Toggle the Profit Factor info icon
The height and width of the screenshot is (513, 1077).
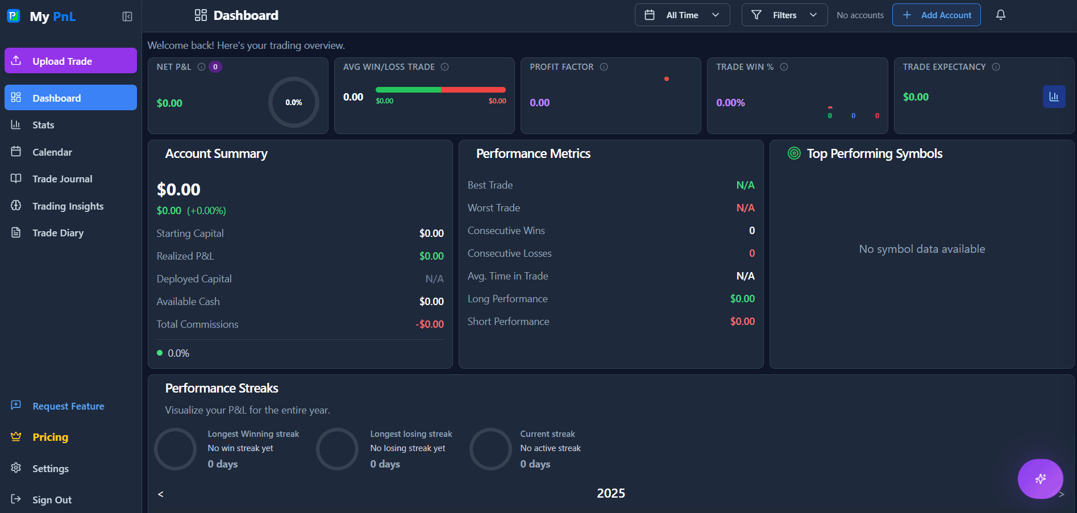pyautogui.click(x=603, y=66)
